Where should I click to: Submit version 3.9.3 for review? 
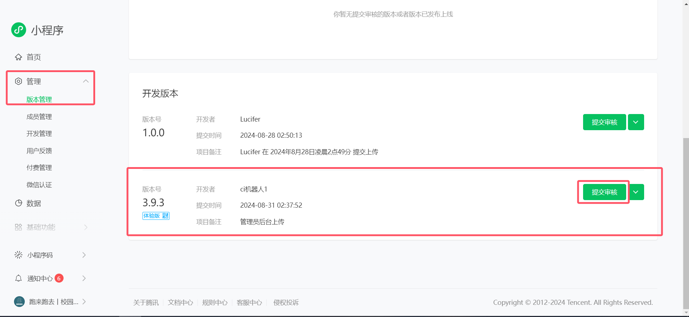(604, 192)
